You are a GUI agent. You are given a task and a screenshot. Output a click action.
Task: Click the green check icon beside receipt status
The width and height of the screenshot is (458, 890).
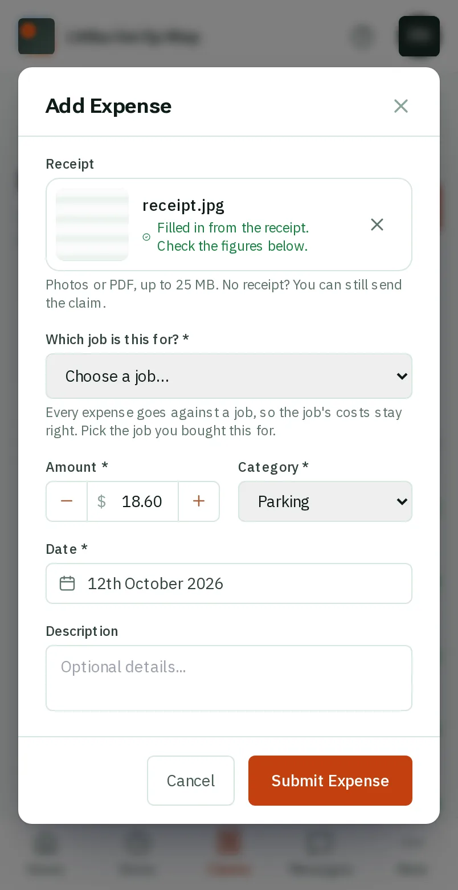pyautogui.click(x=146, y=237)
